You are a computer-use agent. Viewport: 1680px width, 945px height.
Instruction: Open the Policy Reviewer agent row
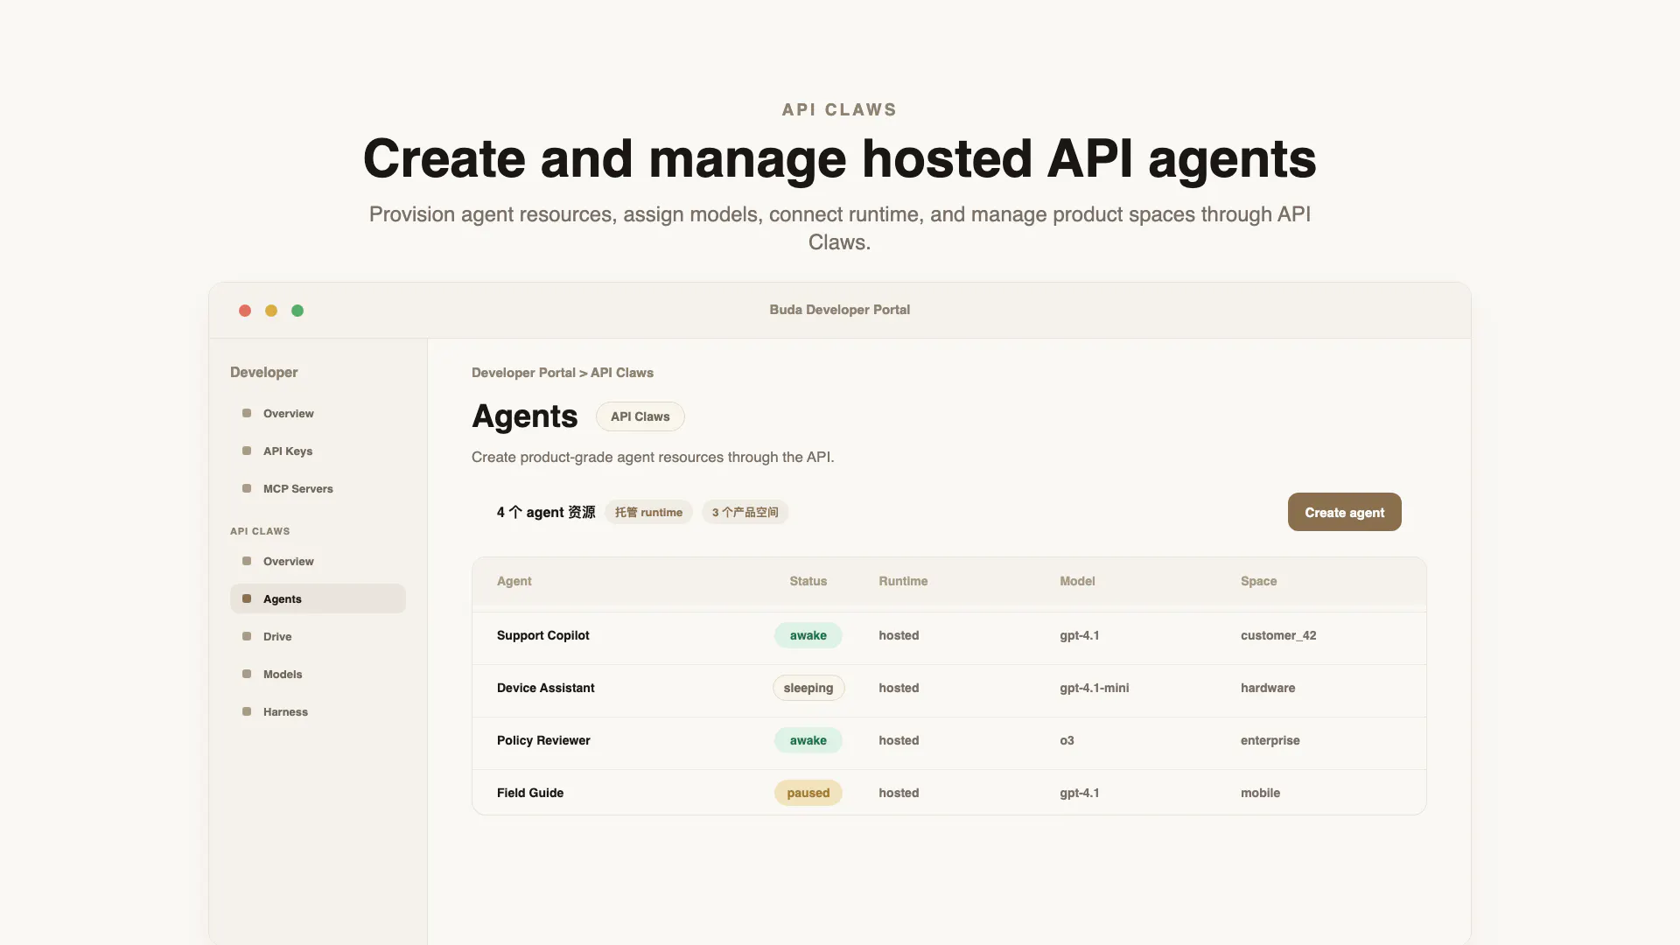(949, 741)
